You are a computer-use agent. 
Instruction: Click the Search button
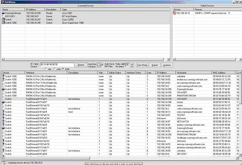81,65
